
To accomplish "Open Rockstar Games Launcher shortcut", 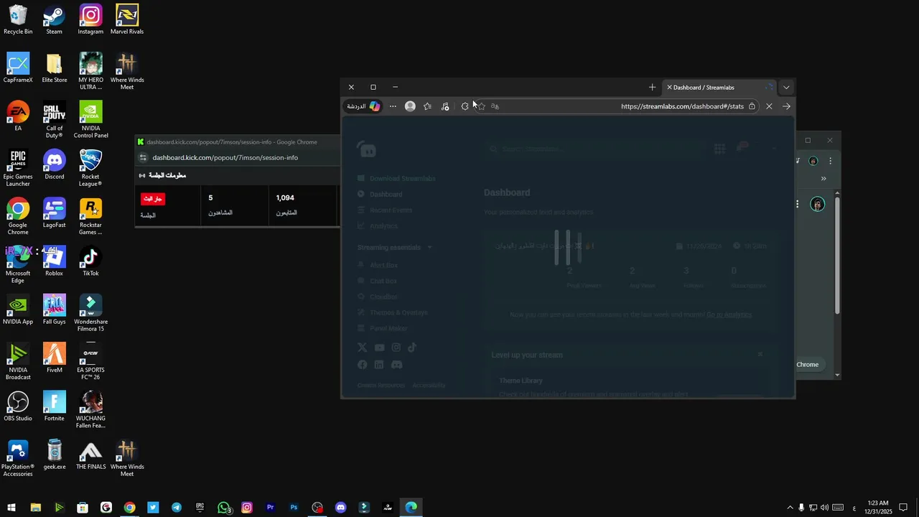I will pyautogui.click(x=90, y=215).
